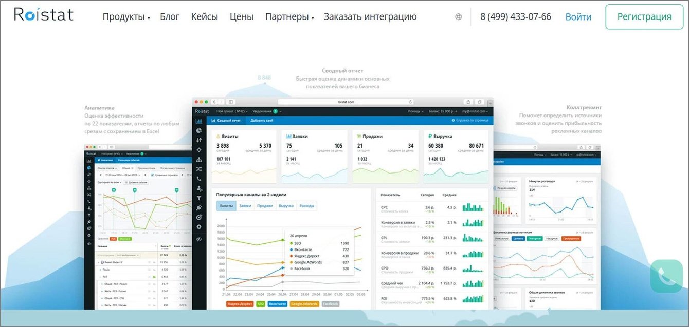689x327 pixels.
Task: Click the tabs icon in center browser toolbar
Action: [x=479, y=102]
